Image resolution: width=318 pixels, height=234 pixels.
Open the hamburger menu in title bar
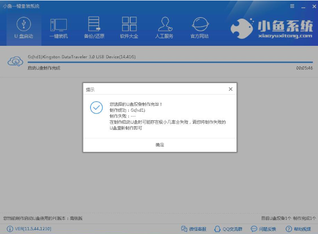pos(292,6)
